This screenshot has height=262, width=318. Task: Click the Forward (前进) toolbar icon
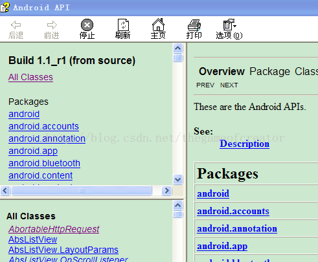(x=52, y=29)
